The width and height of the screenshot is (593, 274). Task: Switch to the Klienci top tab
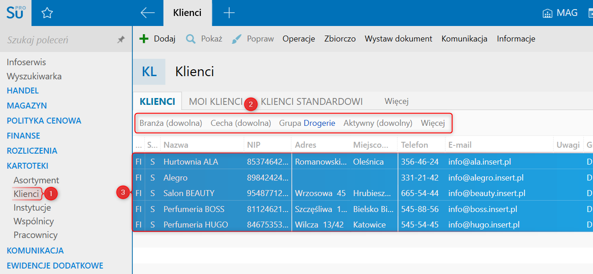click(x=188, y=13)
